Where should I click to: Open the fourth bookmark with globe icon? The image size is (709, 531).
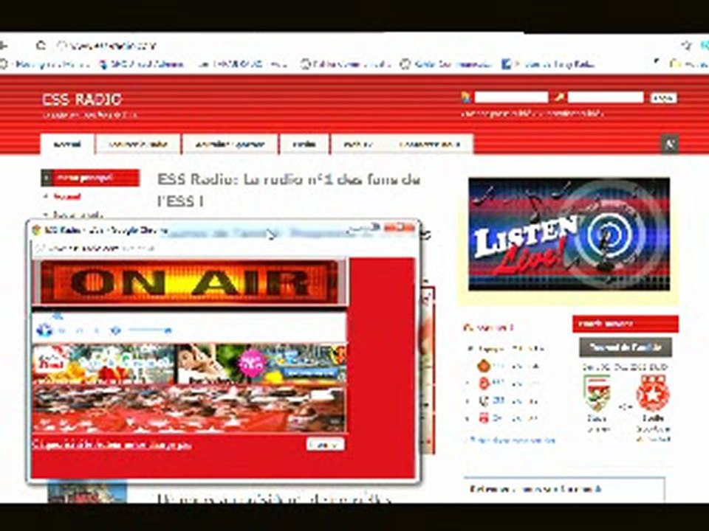pyautogui.click(x=346, y=65)
